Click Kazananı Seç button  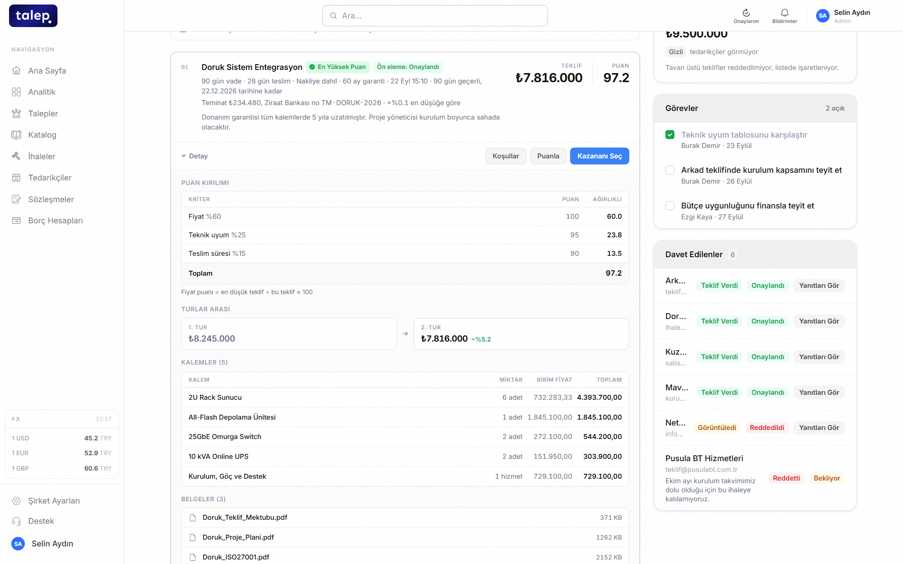point(600,156)
